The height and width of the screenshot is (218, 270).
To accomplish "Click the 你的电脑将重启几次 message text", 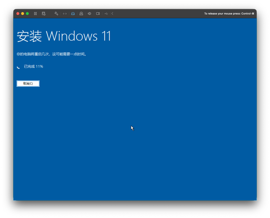I will [x=51, y=54].
